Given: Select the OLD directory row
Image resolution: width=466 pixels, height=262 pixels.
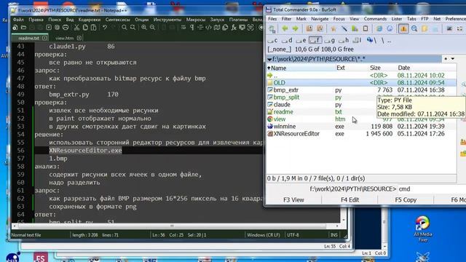Looking at the screenshot, I should coord(361,82).
